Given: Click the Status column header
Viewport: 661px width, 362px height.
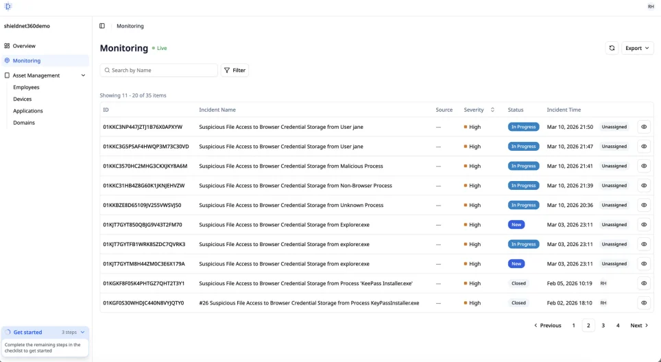Looking at the screenshot, I should coord(516,110).
